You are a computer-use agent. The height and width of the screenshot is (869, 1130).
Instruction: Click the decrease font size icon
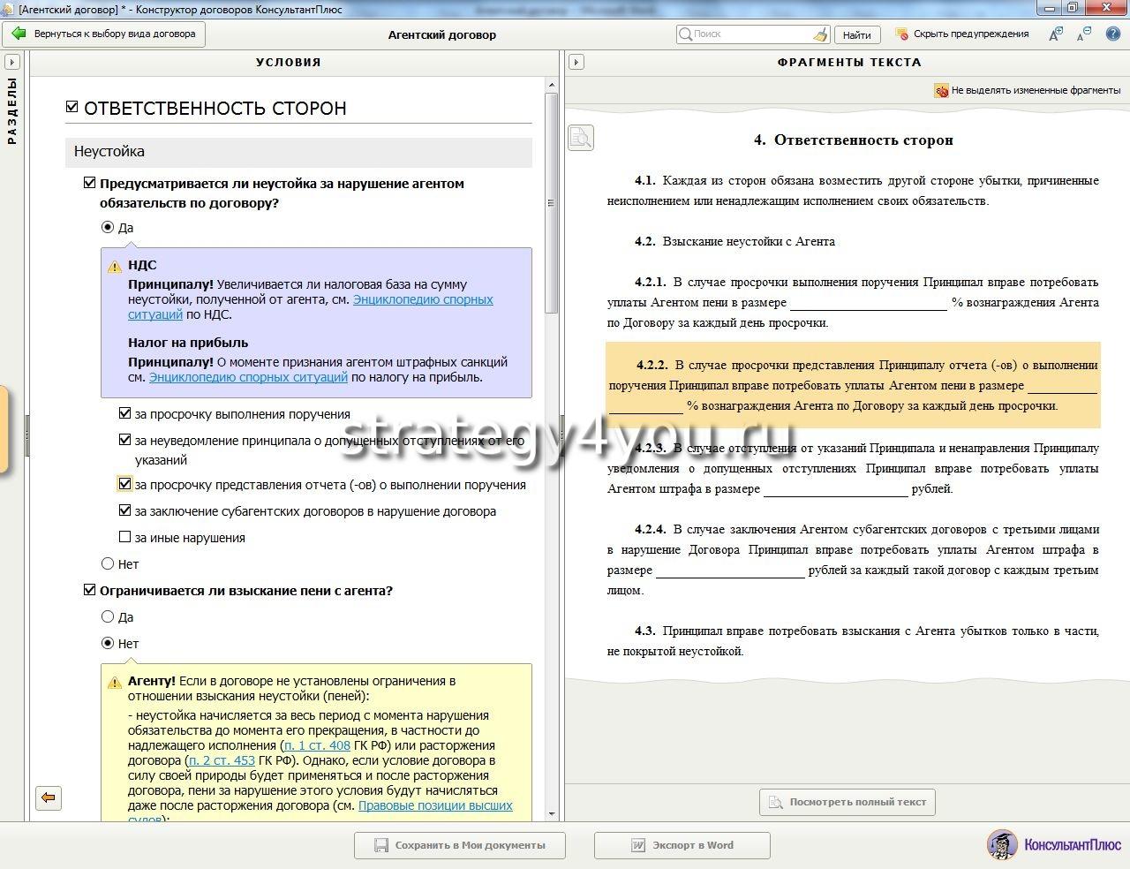point(1084,34)
